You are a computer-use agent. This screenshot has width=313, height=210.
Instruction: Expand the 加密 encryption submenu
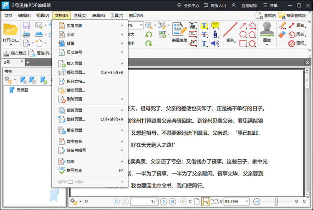point(90,161)
